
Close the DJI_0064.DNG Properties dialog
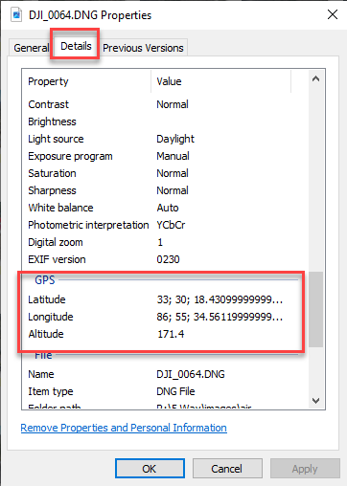[x=333, y=14]
